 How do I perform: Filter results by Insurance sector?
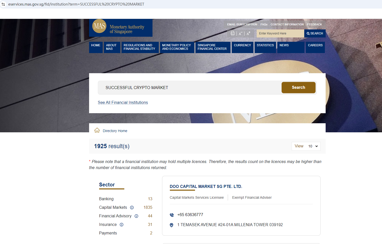click(x=108, y=225)
